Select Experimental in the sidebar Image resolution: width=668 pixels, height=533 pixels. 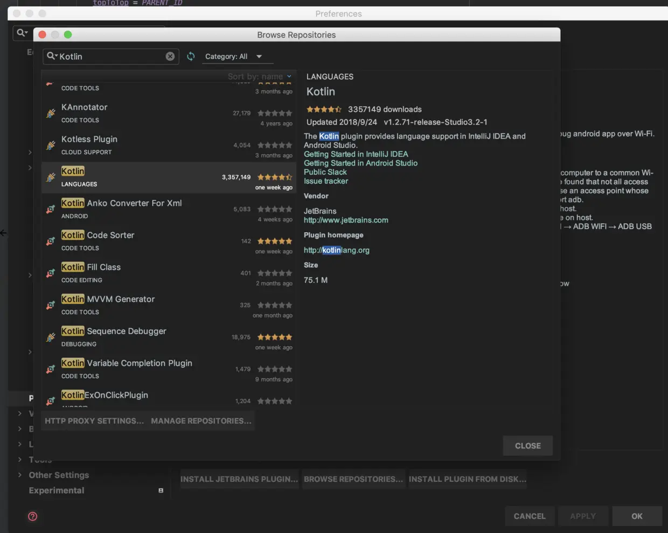[55, 490]
